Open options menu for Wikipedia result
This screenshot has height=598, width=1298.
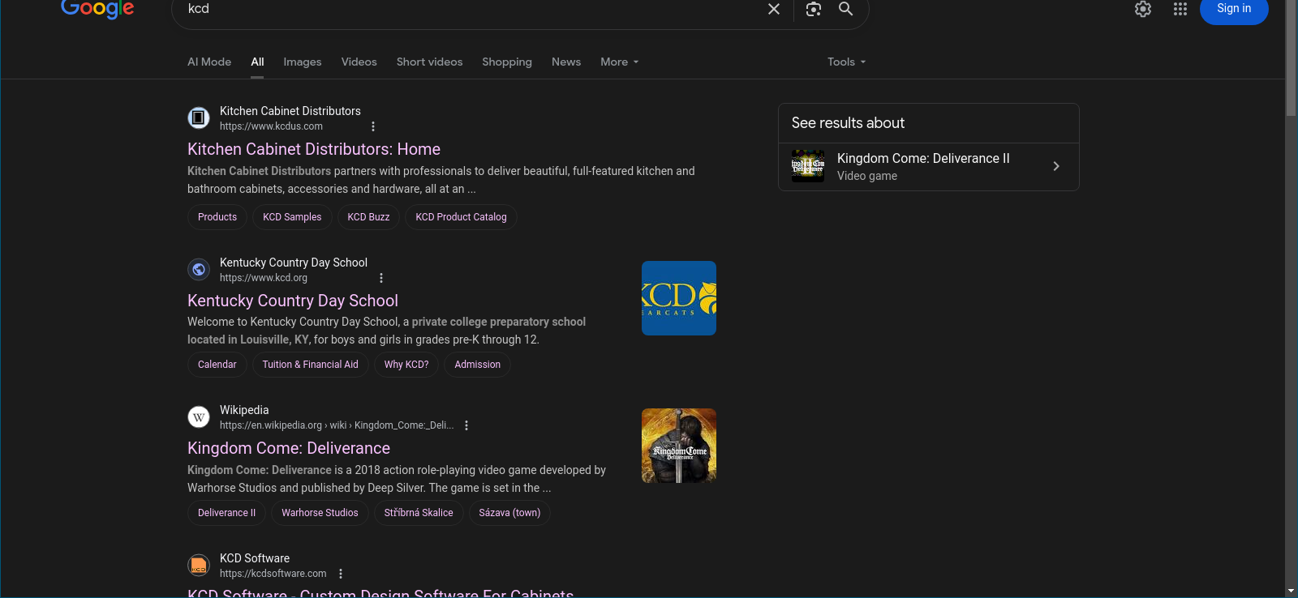tap(466, 425)
